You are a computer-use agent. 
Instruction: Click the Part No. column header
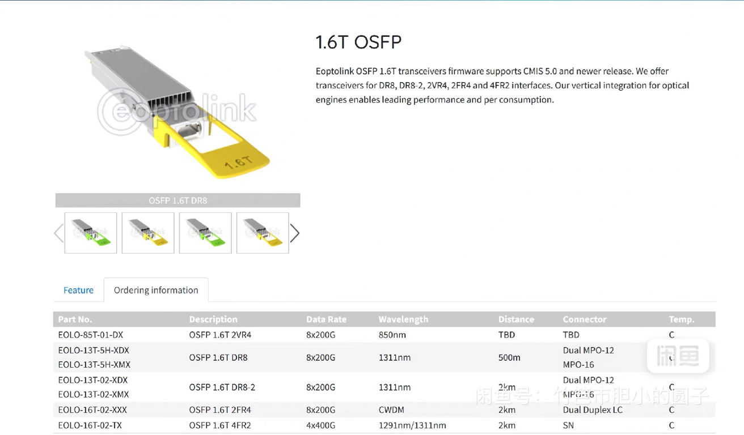(75, 319)
